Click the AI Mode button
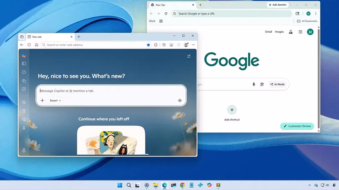 click(277, 84)
